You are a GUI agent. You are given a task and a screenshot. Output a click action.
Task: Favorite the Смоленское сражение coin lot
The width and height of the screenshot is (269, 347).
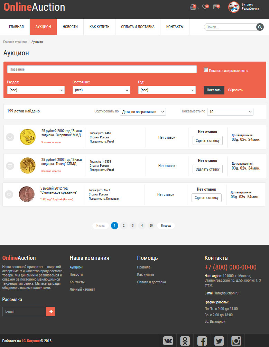click(9, 195)
